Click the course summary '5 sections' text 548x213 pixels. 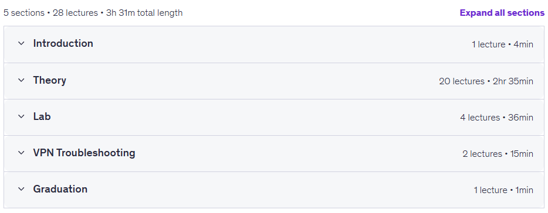pos(24,13)
